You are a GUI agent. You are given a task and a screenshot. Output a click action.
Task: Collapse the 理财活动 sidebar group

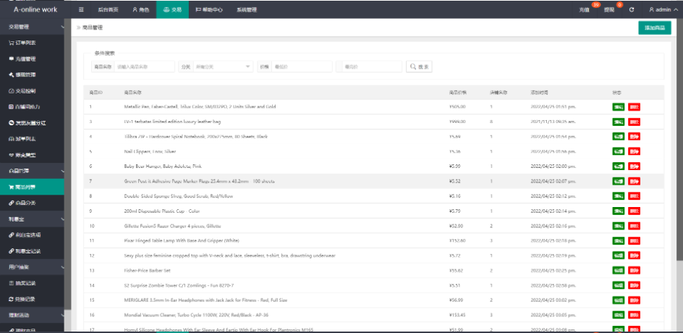[33, 315]
